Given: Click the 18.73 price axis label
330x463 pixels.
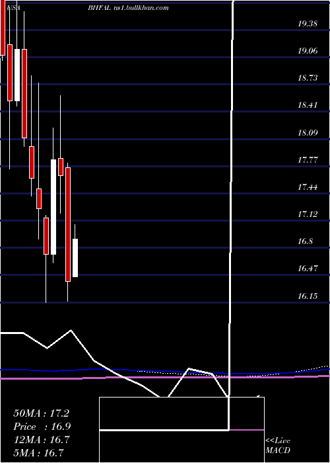Looking at the screenshot, I should [308, 78].
